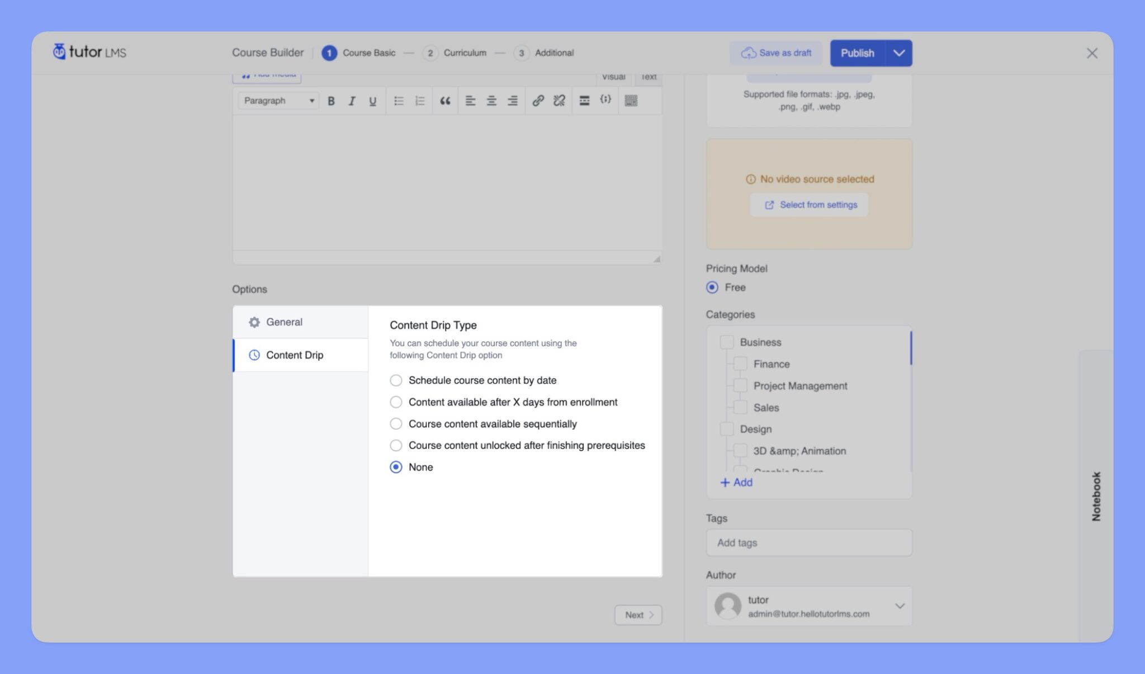Click Save as draft button

[x=776, y=53]
